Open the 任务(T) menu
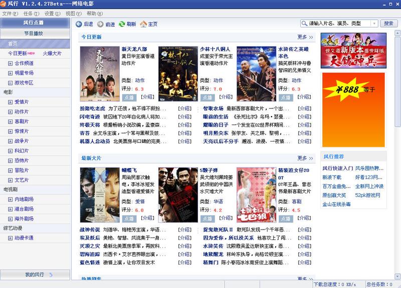 [x=31, y=13]
